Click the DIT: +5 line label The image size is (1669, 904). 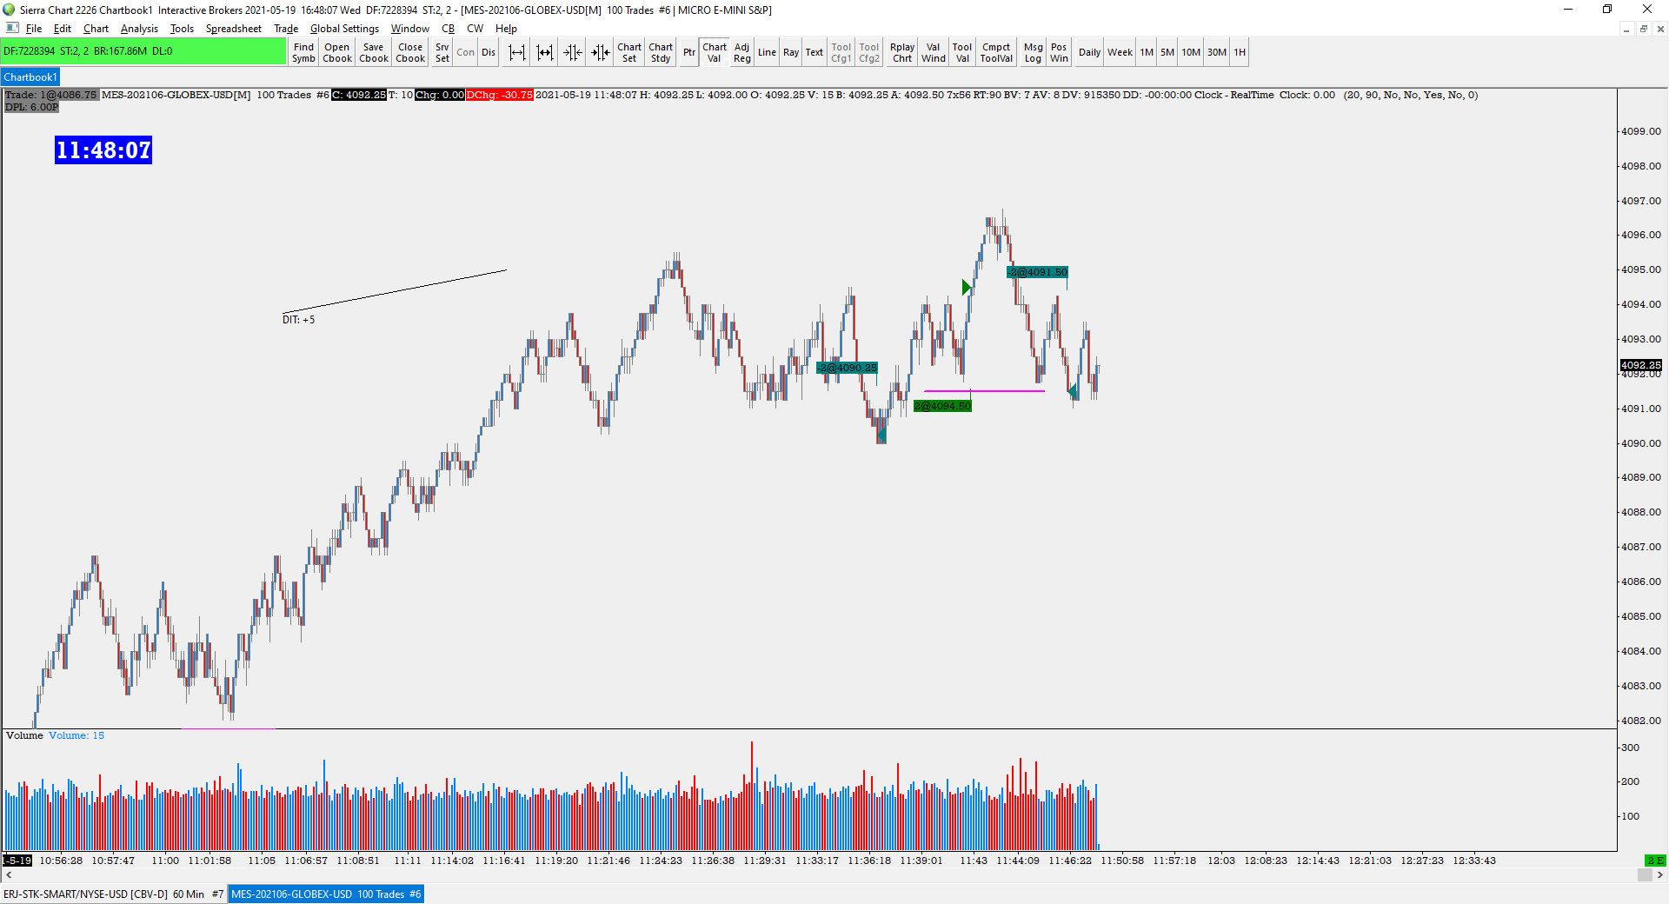pos(298,320)
